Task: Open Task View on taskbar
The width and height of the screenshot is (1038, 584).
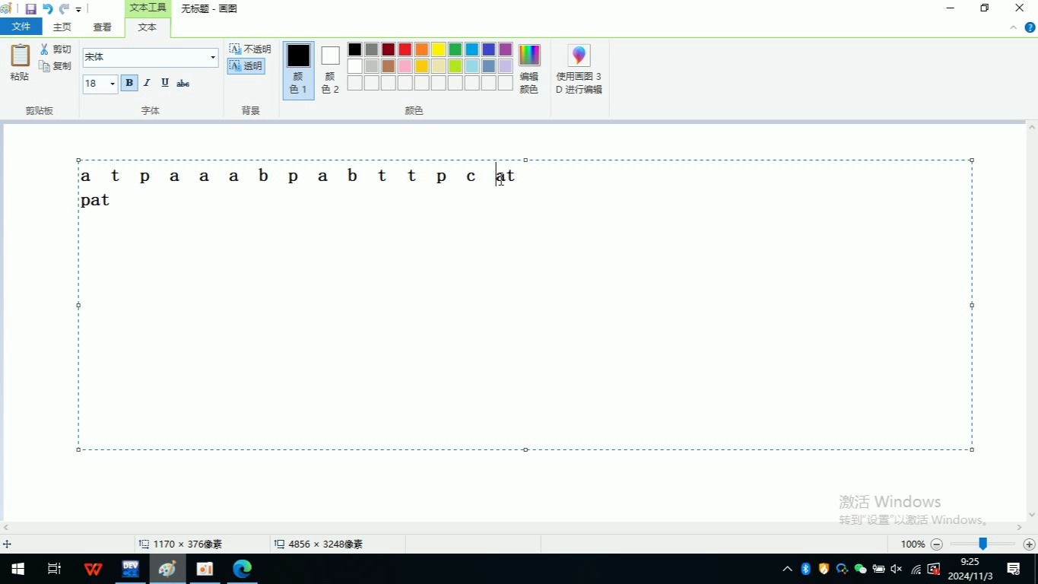Action: 54,569
